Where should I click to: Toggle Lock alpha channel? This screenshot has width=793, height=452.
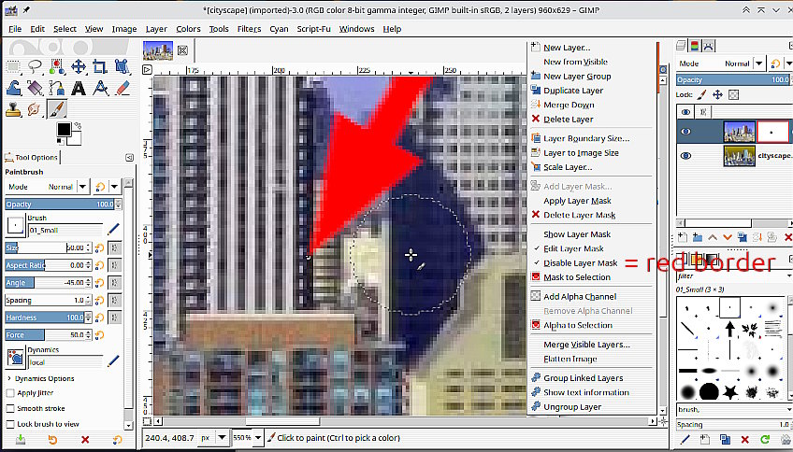[x=733, y=94]
